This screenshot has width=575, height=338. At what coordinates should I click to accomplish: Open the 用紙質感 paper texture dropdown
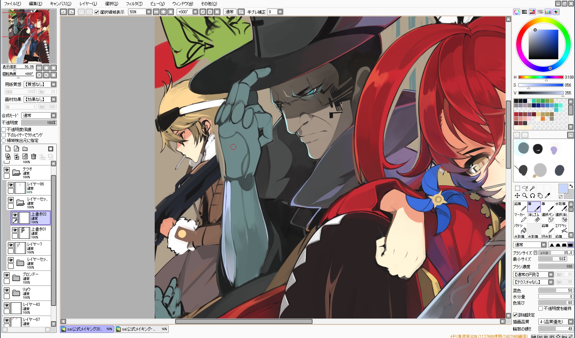(x=53, y=84)
